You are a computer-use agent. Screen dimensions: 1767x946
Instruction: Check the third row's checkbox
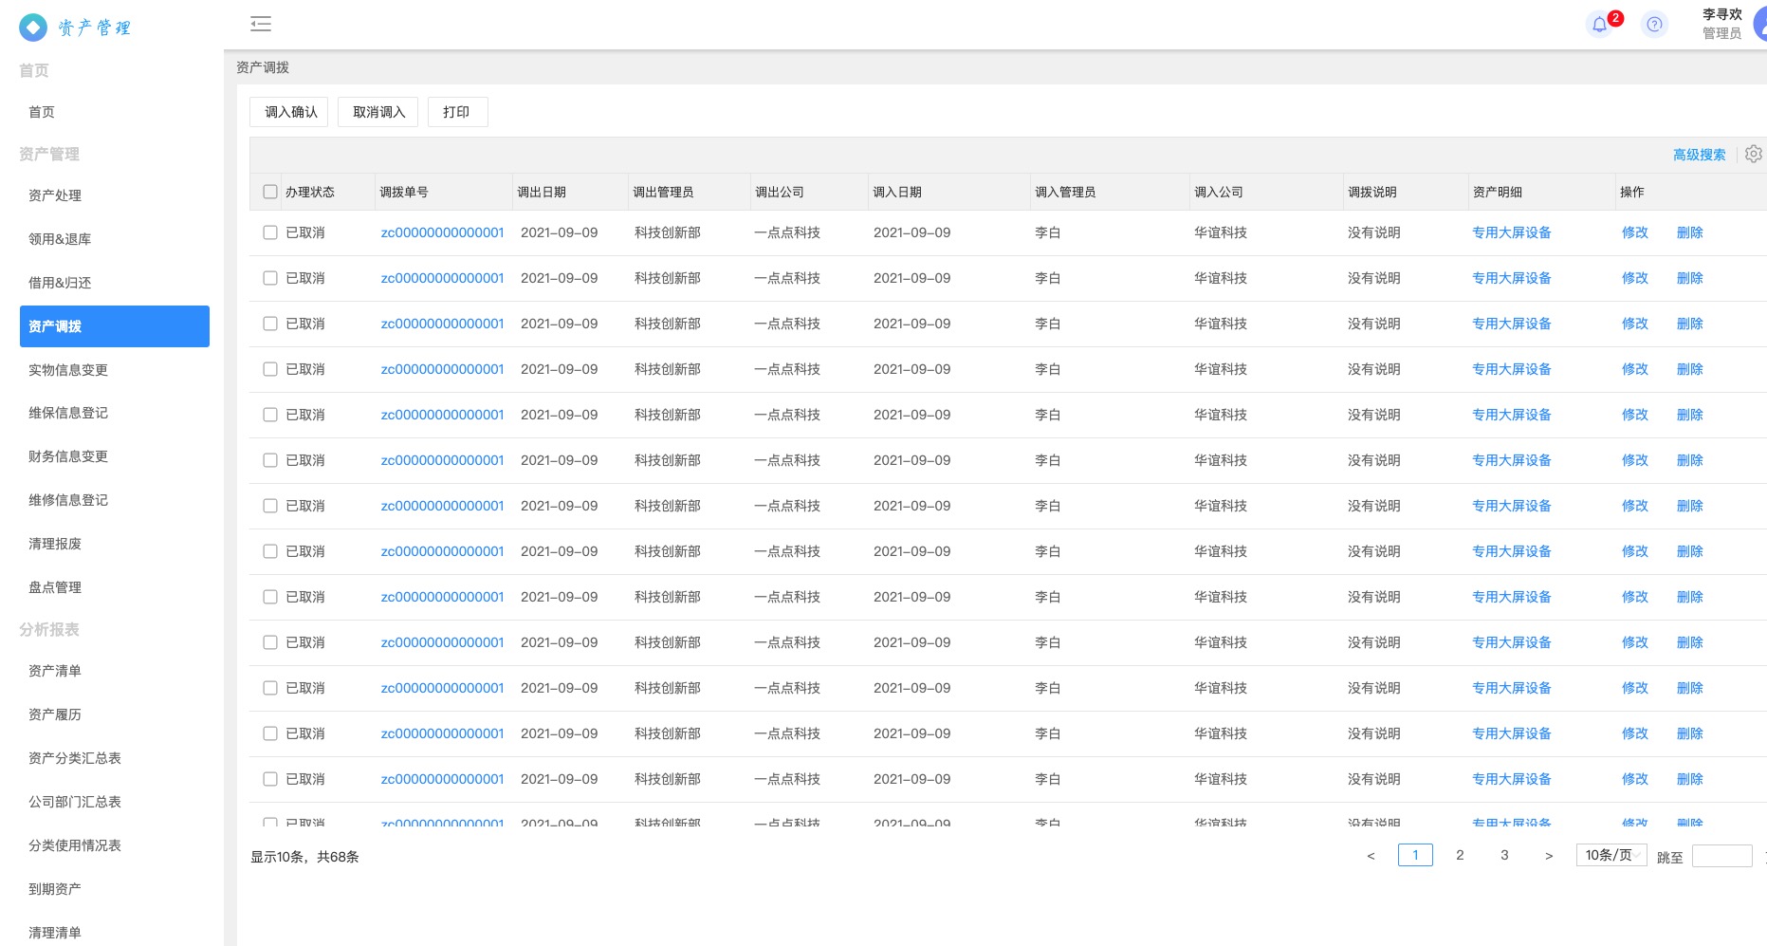(270, 324)
